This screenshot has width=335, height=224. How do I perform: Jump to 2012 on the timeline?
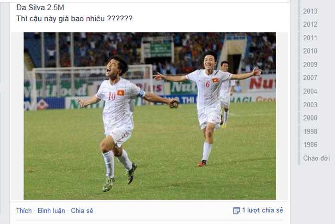[x=310, y=24]
